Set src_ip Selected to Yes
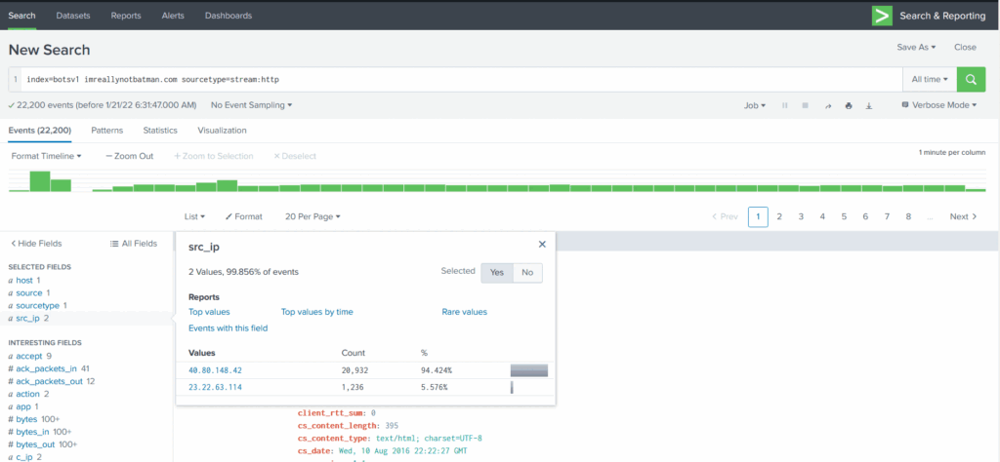Image resolution: width=1000 pixels, height=462 pixels. [x=497, y=272]
